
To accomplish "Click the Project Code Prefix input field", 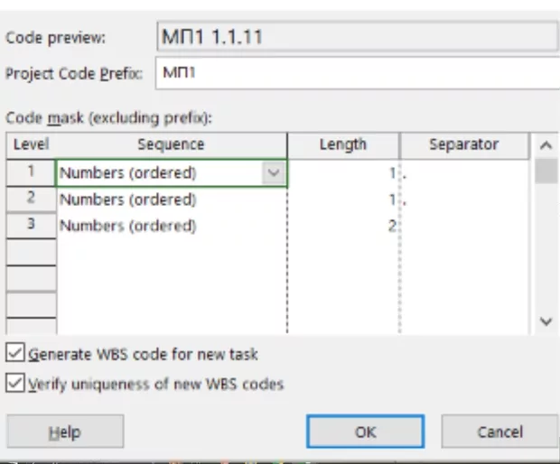I will [x=357, y=73].
